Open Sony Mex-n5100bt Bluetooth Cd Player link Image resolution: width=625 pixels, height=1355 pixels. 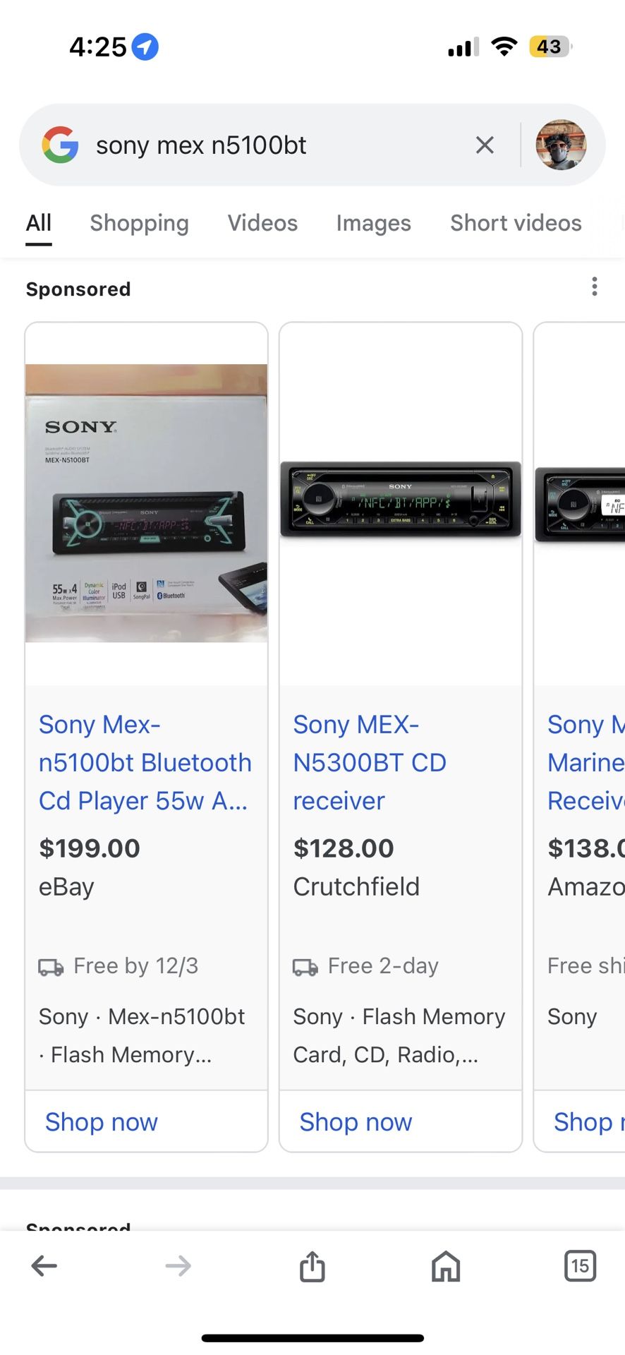[x=145, y=763]
